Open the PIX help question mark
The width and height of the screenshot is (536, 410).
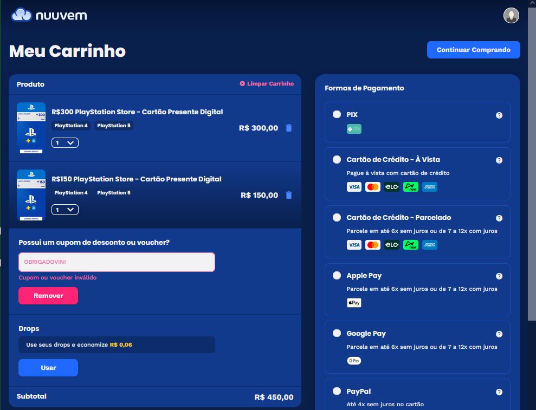pyautogui.click(x=499, y=115)
